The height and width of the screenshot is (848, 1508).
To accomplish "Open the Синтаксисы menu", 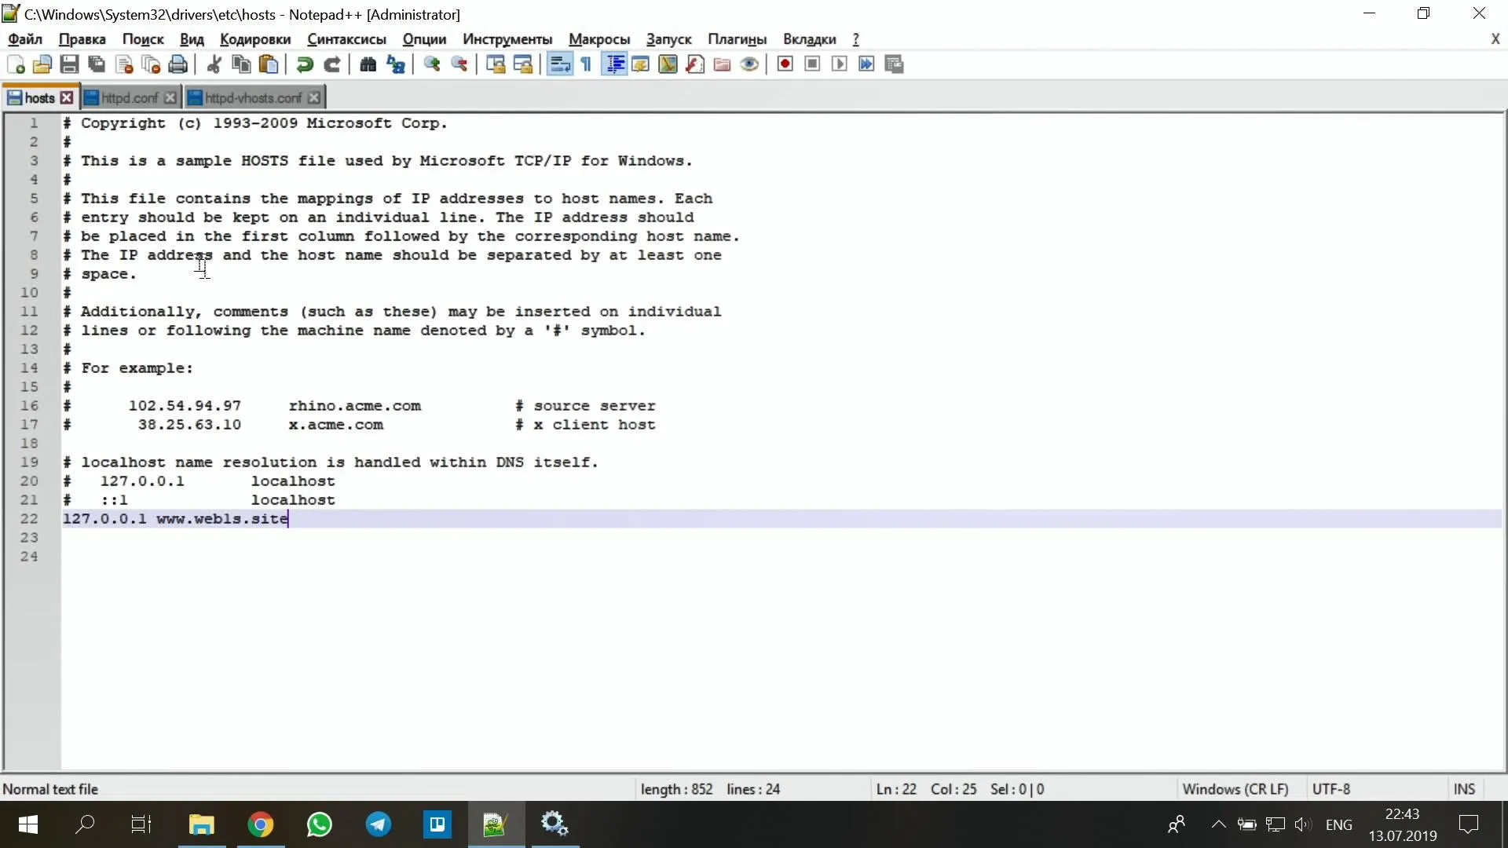I will click(346, 39).
